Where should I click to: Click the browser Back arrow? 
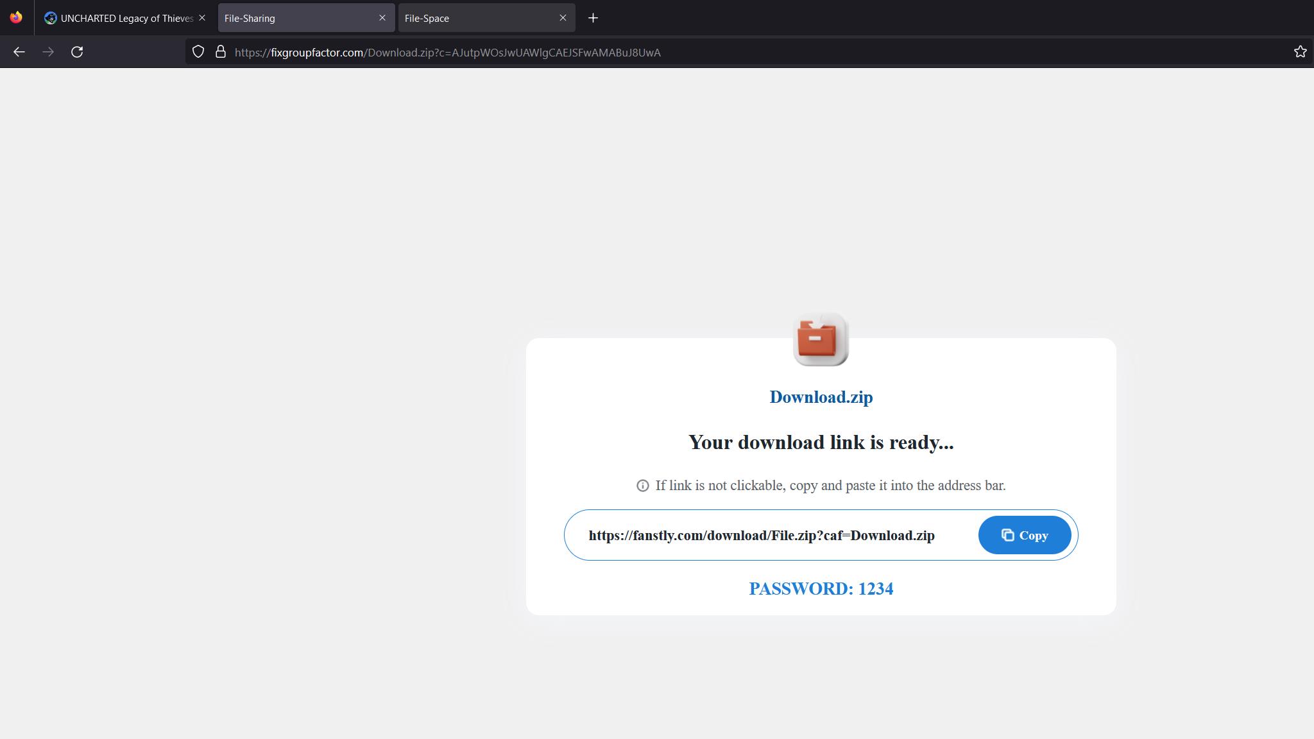19,52
